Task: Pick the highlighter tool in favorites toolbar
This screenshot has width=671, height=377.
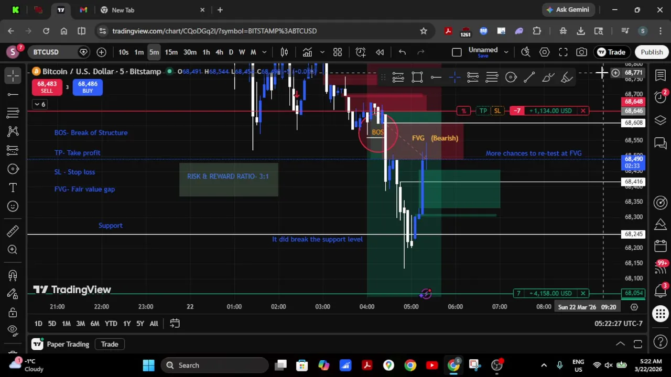Action: coord(567,77)
